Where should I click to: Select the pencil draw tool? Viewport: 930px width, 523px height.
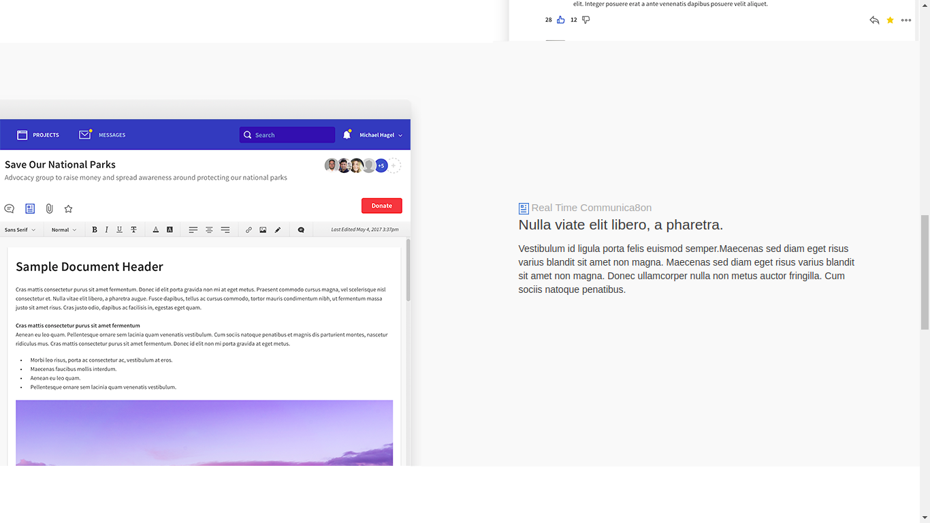[278, 229]
